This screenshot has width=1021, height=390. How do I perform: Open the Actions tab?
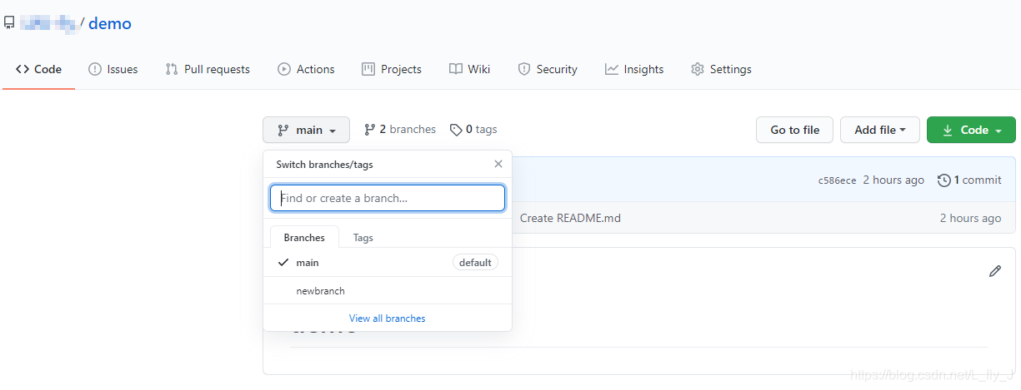[306, 69]
